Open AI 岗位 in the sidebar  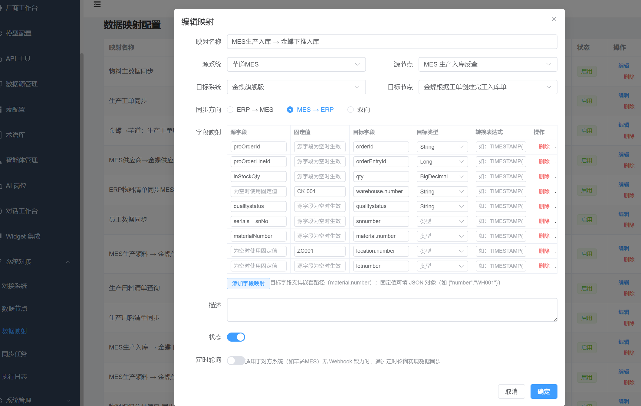[x=16, y=186]
